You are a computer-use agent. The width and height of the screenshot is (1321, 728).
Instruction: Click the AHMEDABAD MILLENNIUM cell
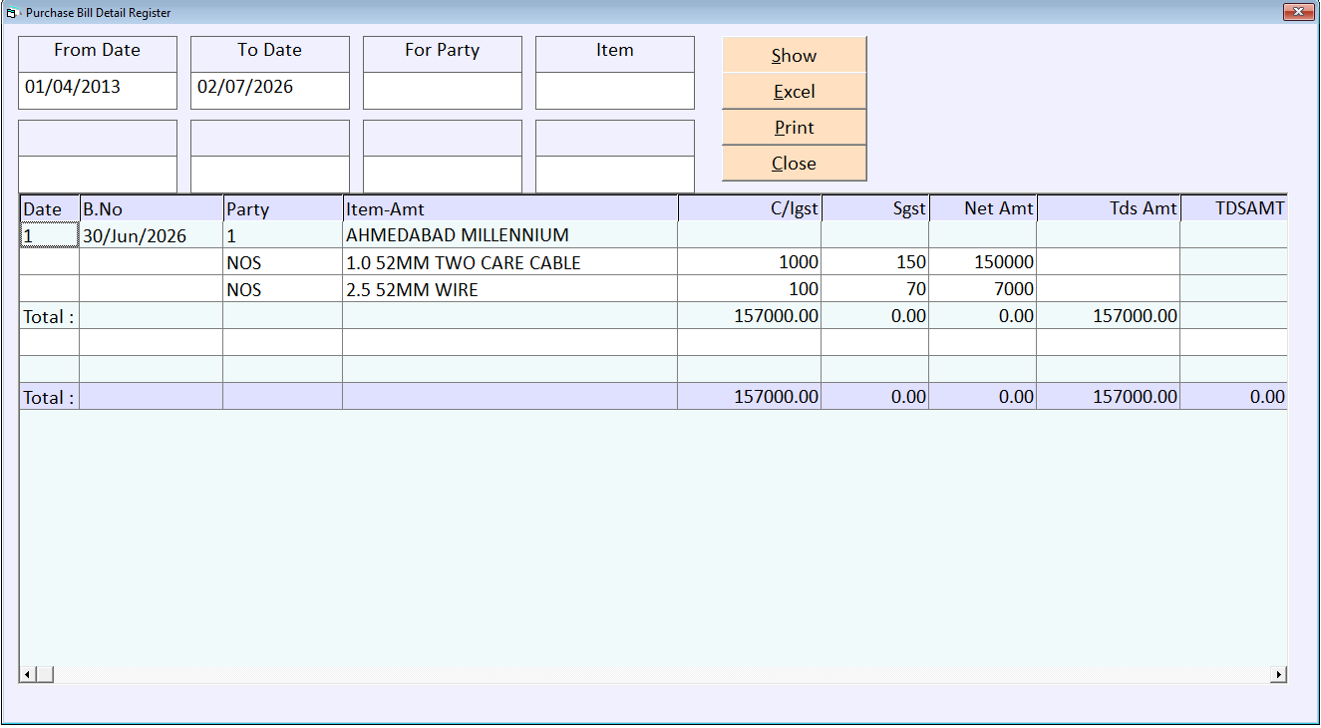pyautogui.click(x=509, y=235)
